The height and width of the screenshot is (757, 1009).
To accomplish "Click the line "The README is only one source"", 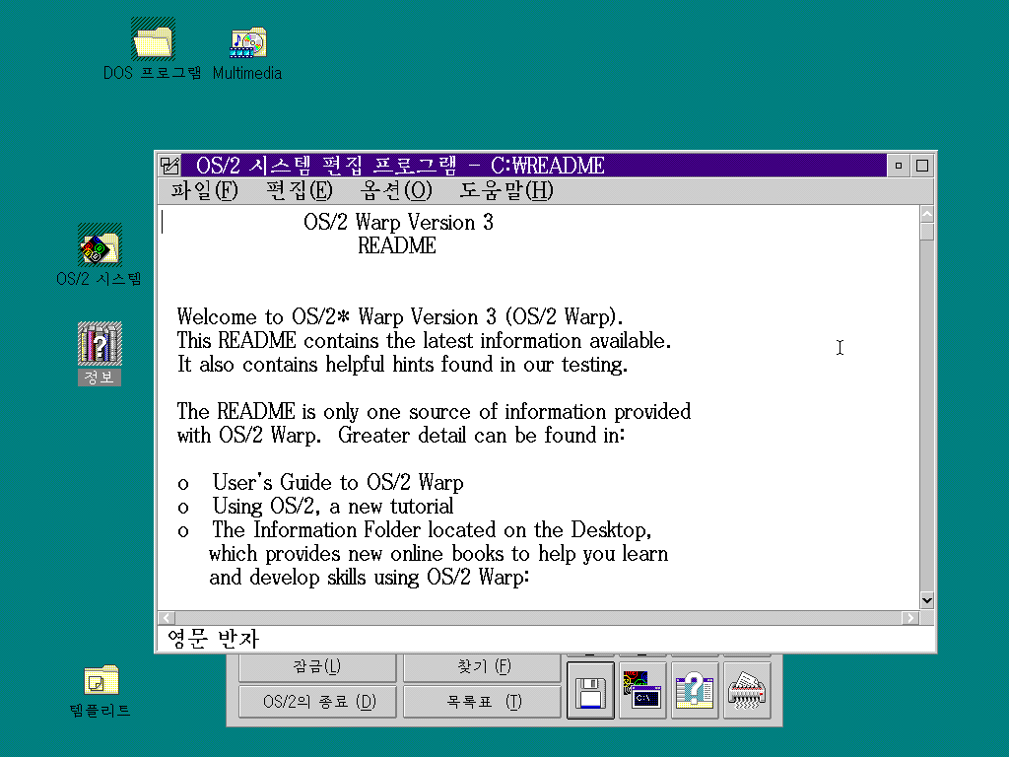I will coord(434,411).
